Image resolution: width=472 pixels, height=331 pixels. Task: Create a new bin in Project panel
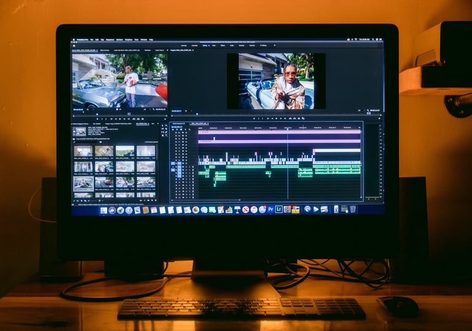148,201
